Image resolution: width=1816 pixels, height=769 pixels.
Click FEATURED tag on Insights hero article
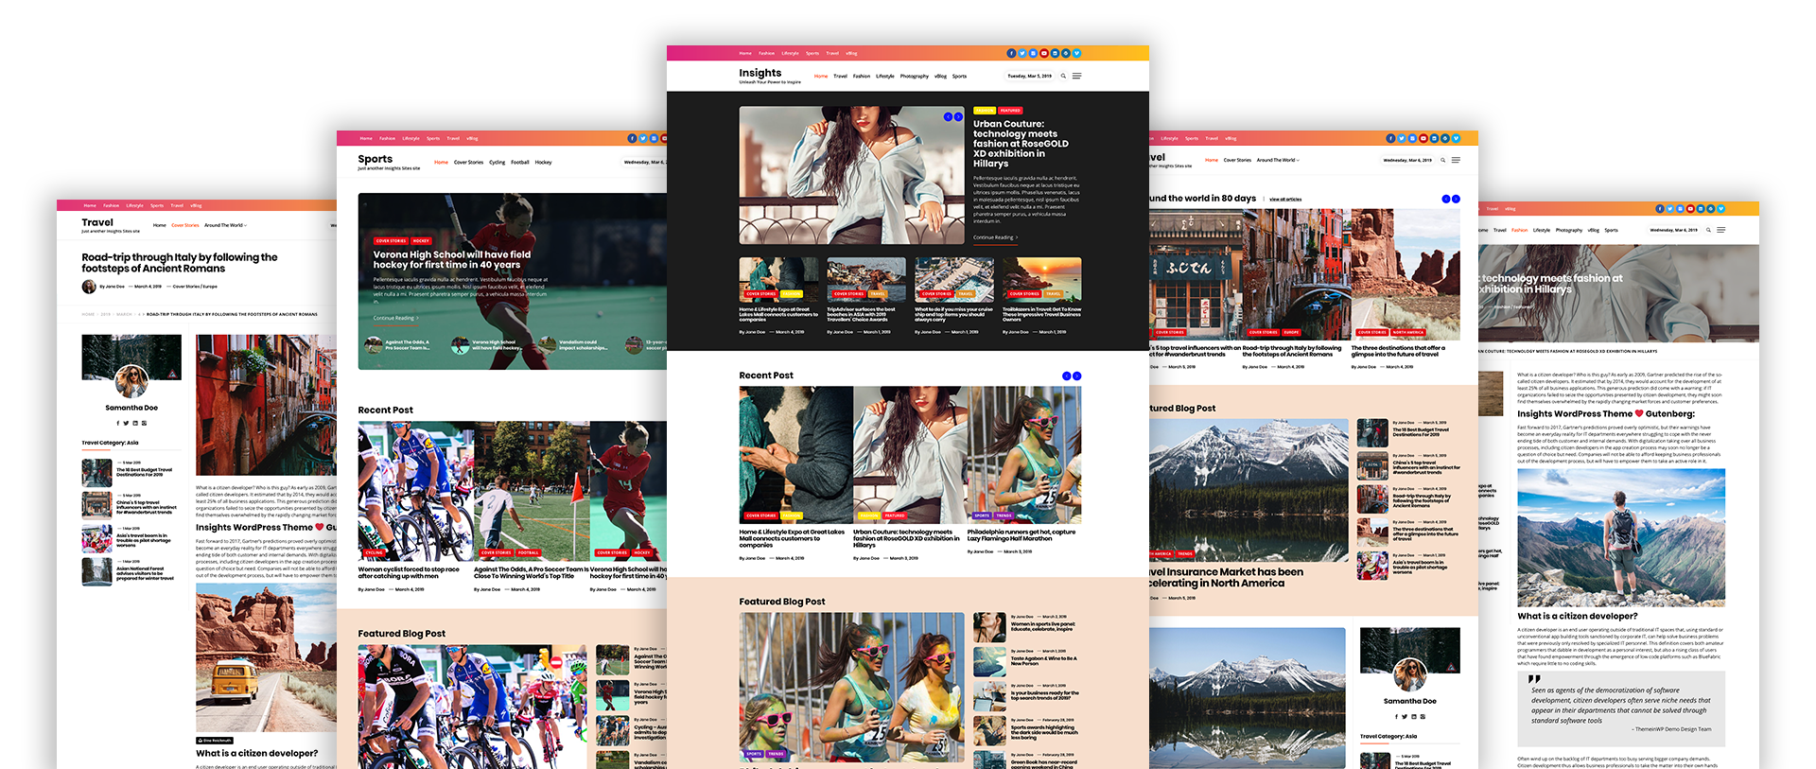click(1010, 111)
